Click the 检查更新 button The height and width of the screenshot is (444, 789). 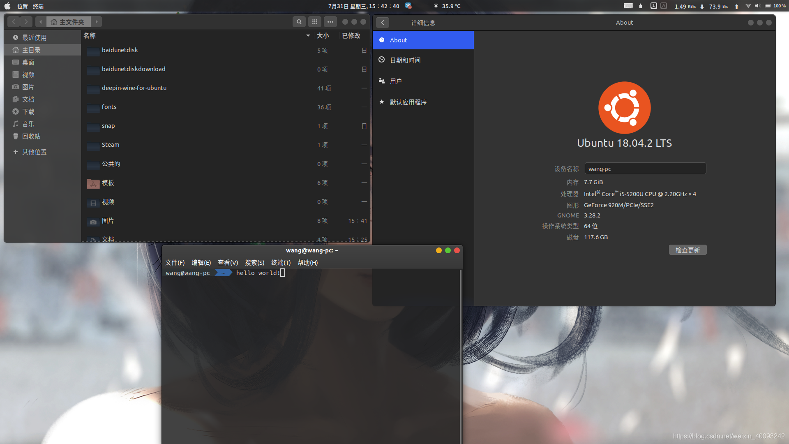(687, 250)
